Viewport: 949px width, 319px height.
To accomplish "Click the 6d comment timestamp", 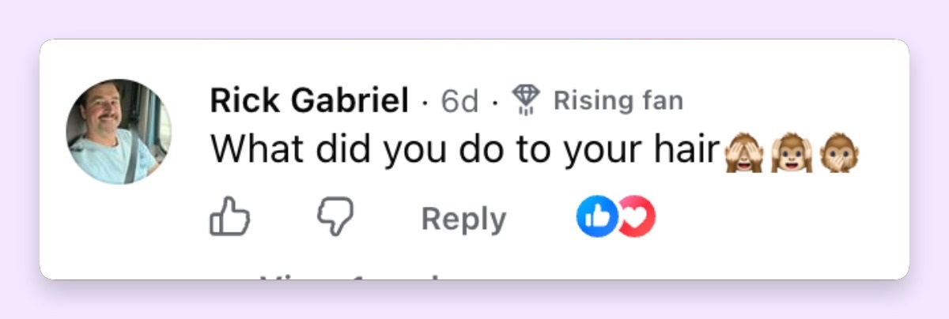I will (x=460, y=101).
